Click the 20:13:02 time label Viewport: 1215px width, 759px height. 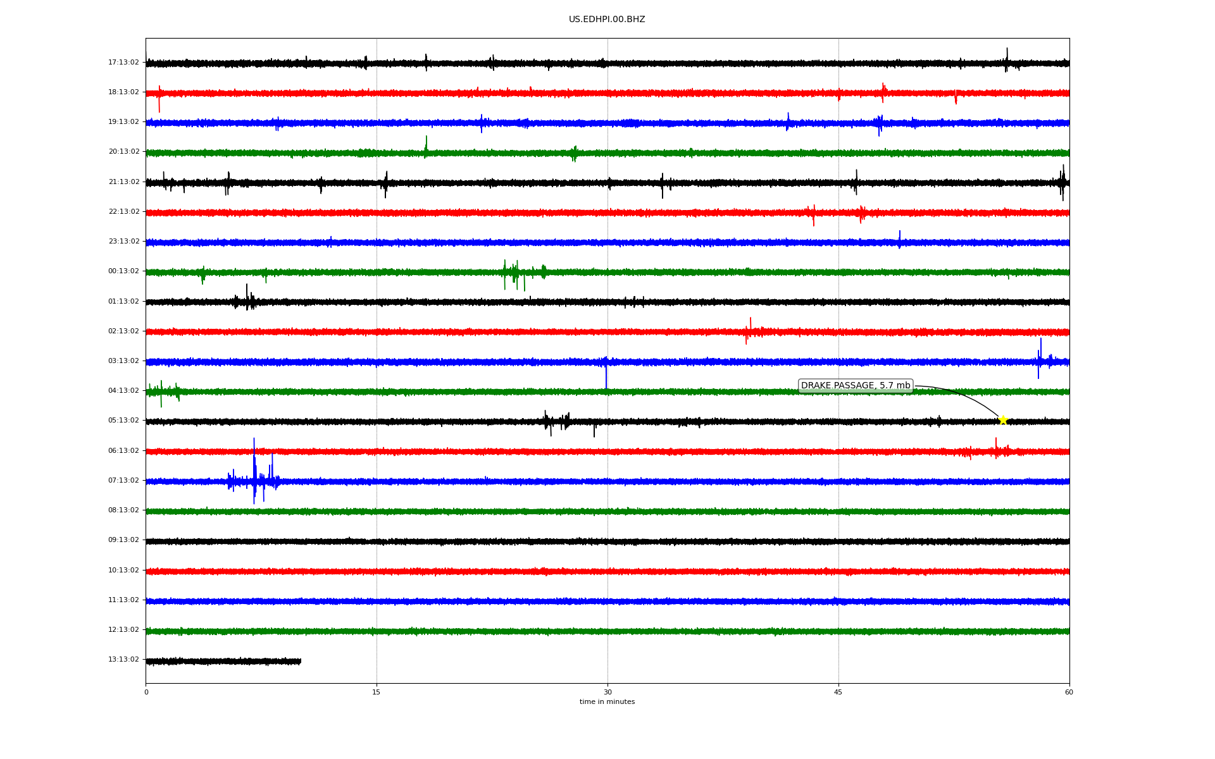(123, 152)
